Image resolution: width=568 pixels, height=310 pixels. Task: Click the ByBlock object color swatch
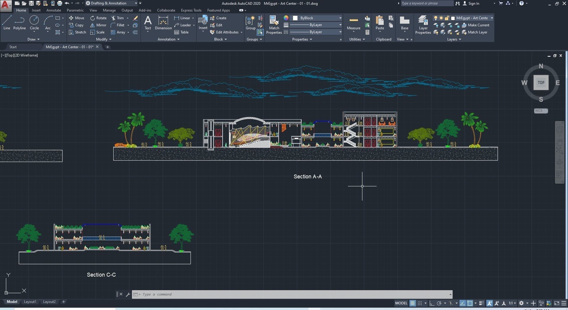295,18
